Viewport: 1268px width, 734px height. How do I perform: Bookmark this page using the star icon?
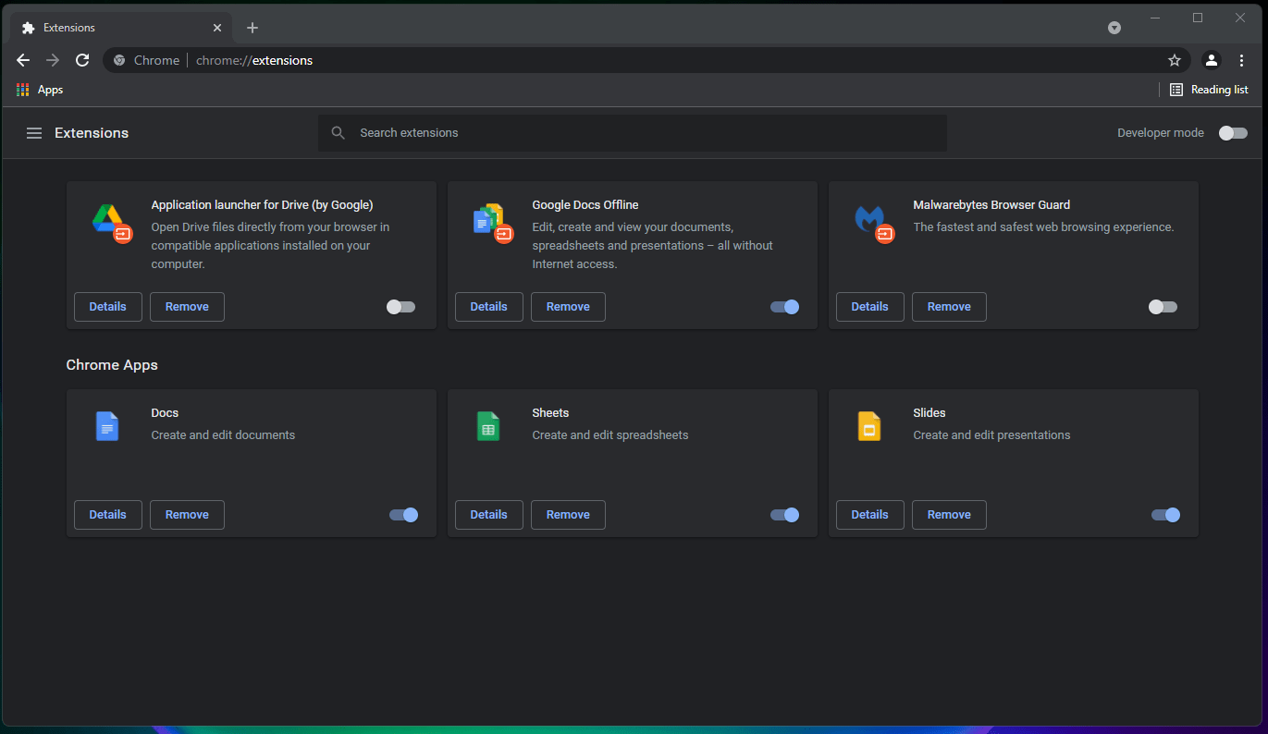(x=1175, y=59)
